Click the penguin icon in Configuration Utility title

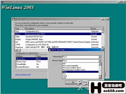pos(14,19)
